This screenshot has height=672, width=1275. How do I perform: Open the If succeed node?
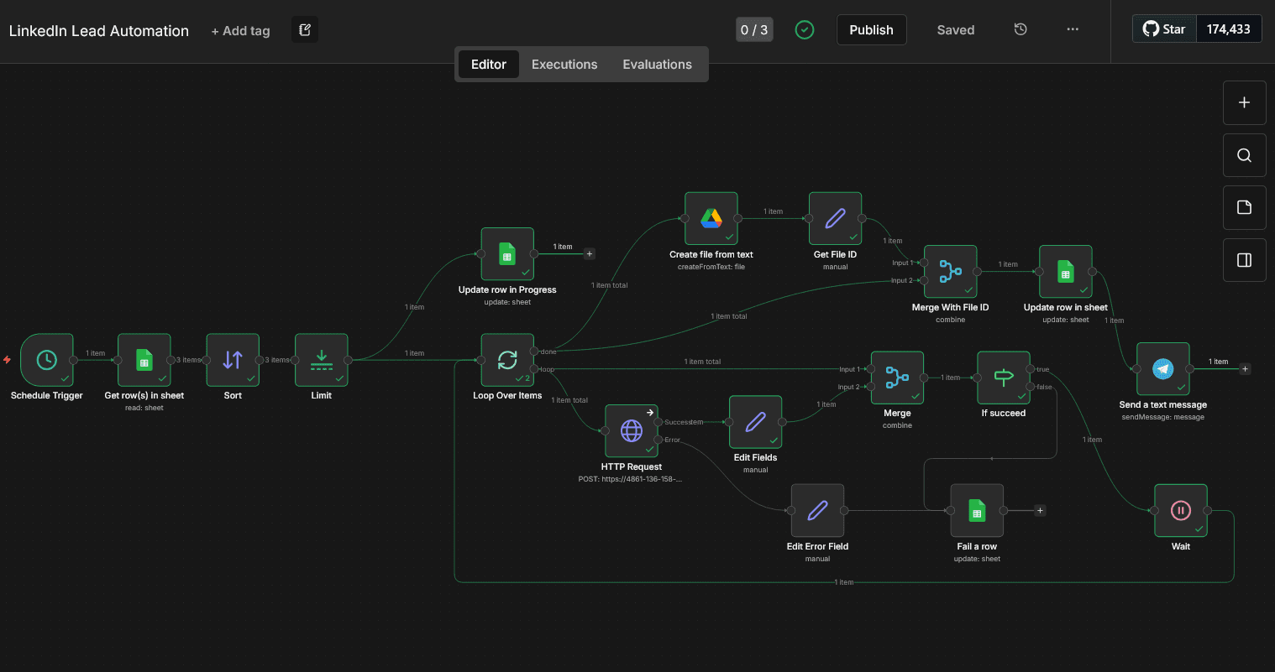coord(1004,378)
